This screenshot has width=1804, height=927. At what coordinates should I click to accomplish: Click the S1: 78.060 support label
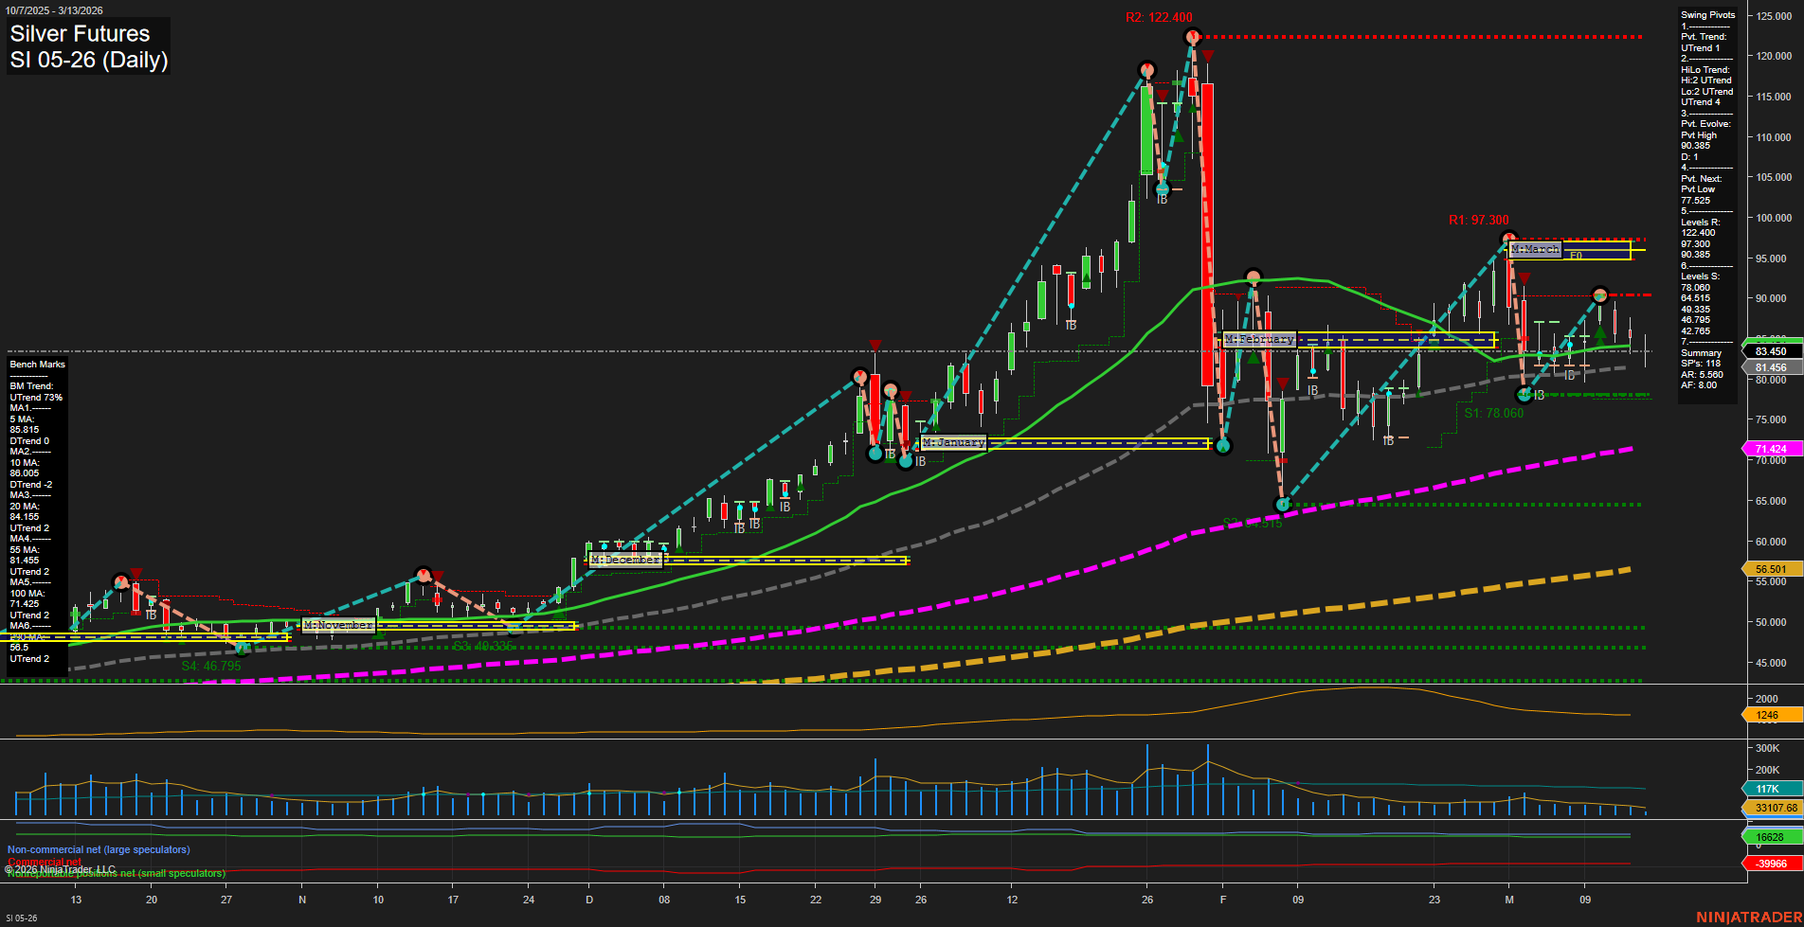1494,413
